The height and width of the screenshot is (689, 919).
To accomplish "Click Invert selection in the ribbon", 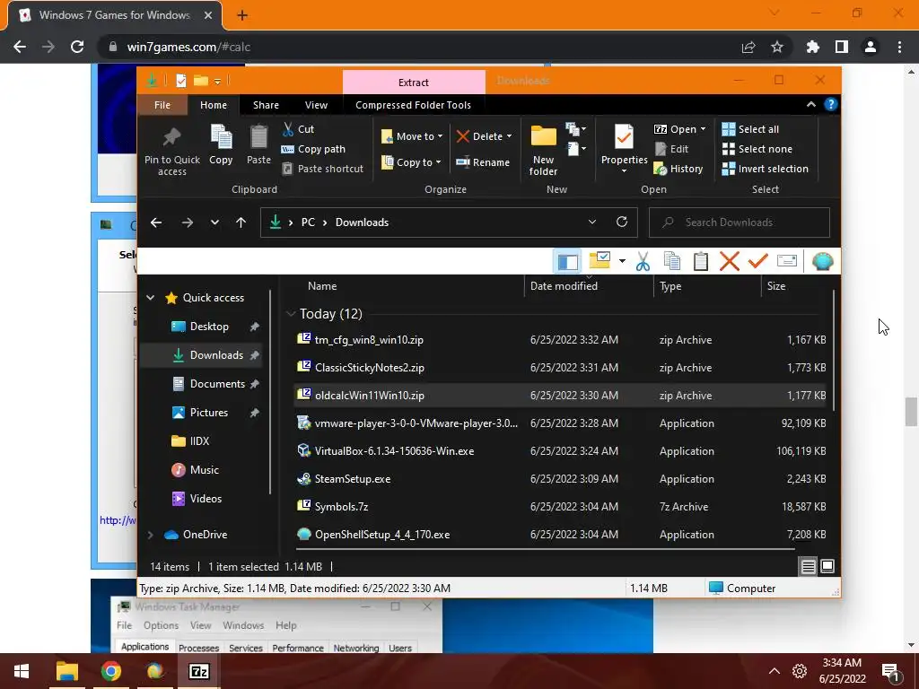I will tap(765, 169).
